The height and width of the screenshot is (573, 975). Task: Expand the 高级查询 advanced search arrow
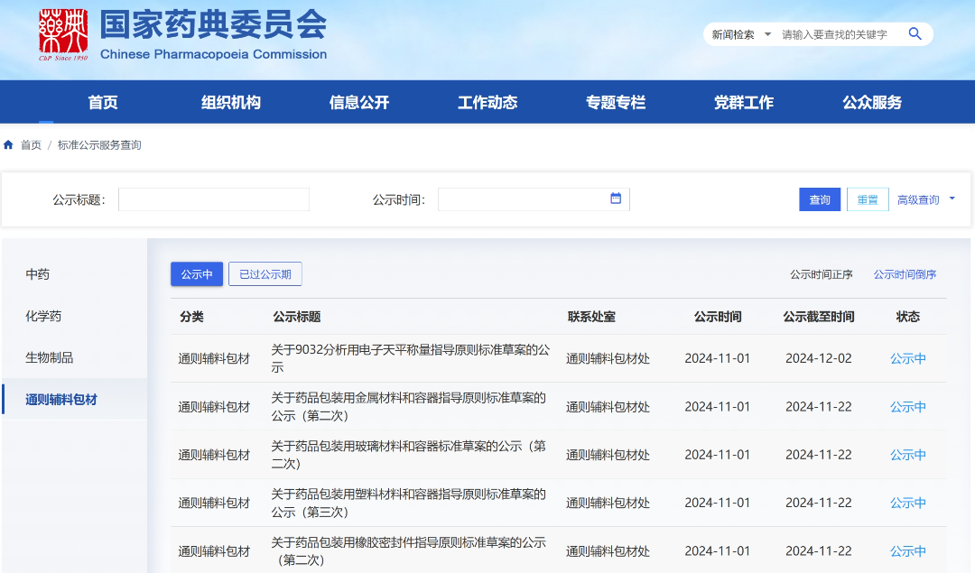[x=952, y=199]
